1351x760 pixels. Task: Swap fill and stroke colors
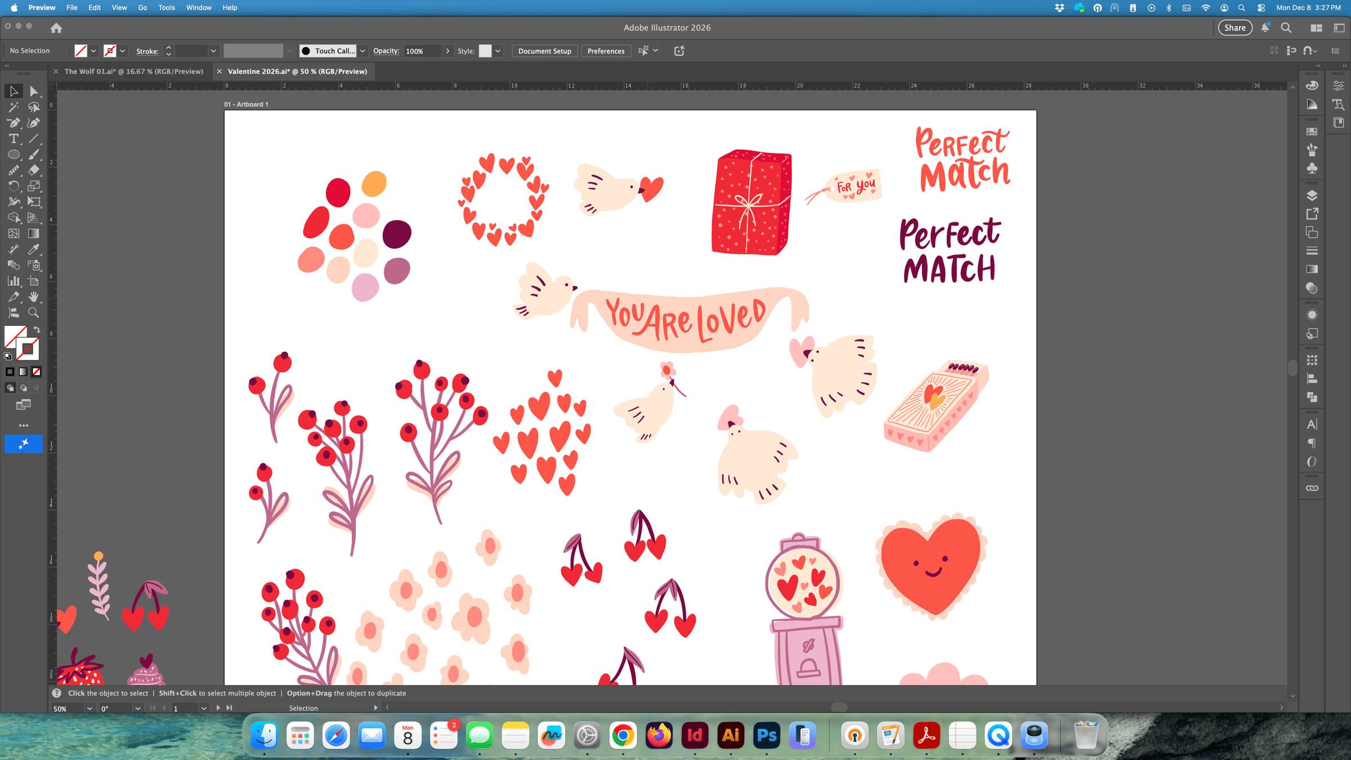click(37, 330)
